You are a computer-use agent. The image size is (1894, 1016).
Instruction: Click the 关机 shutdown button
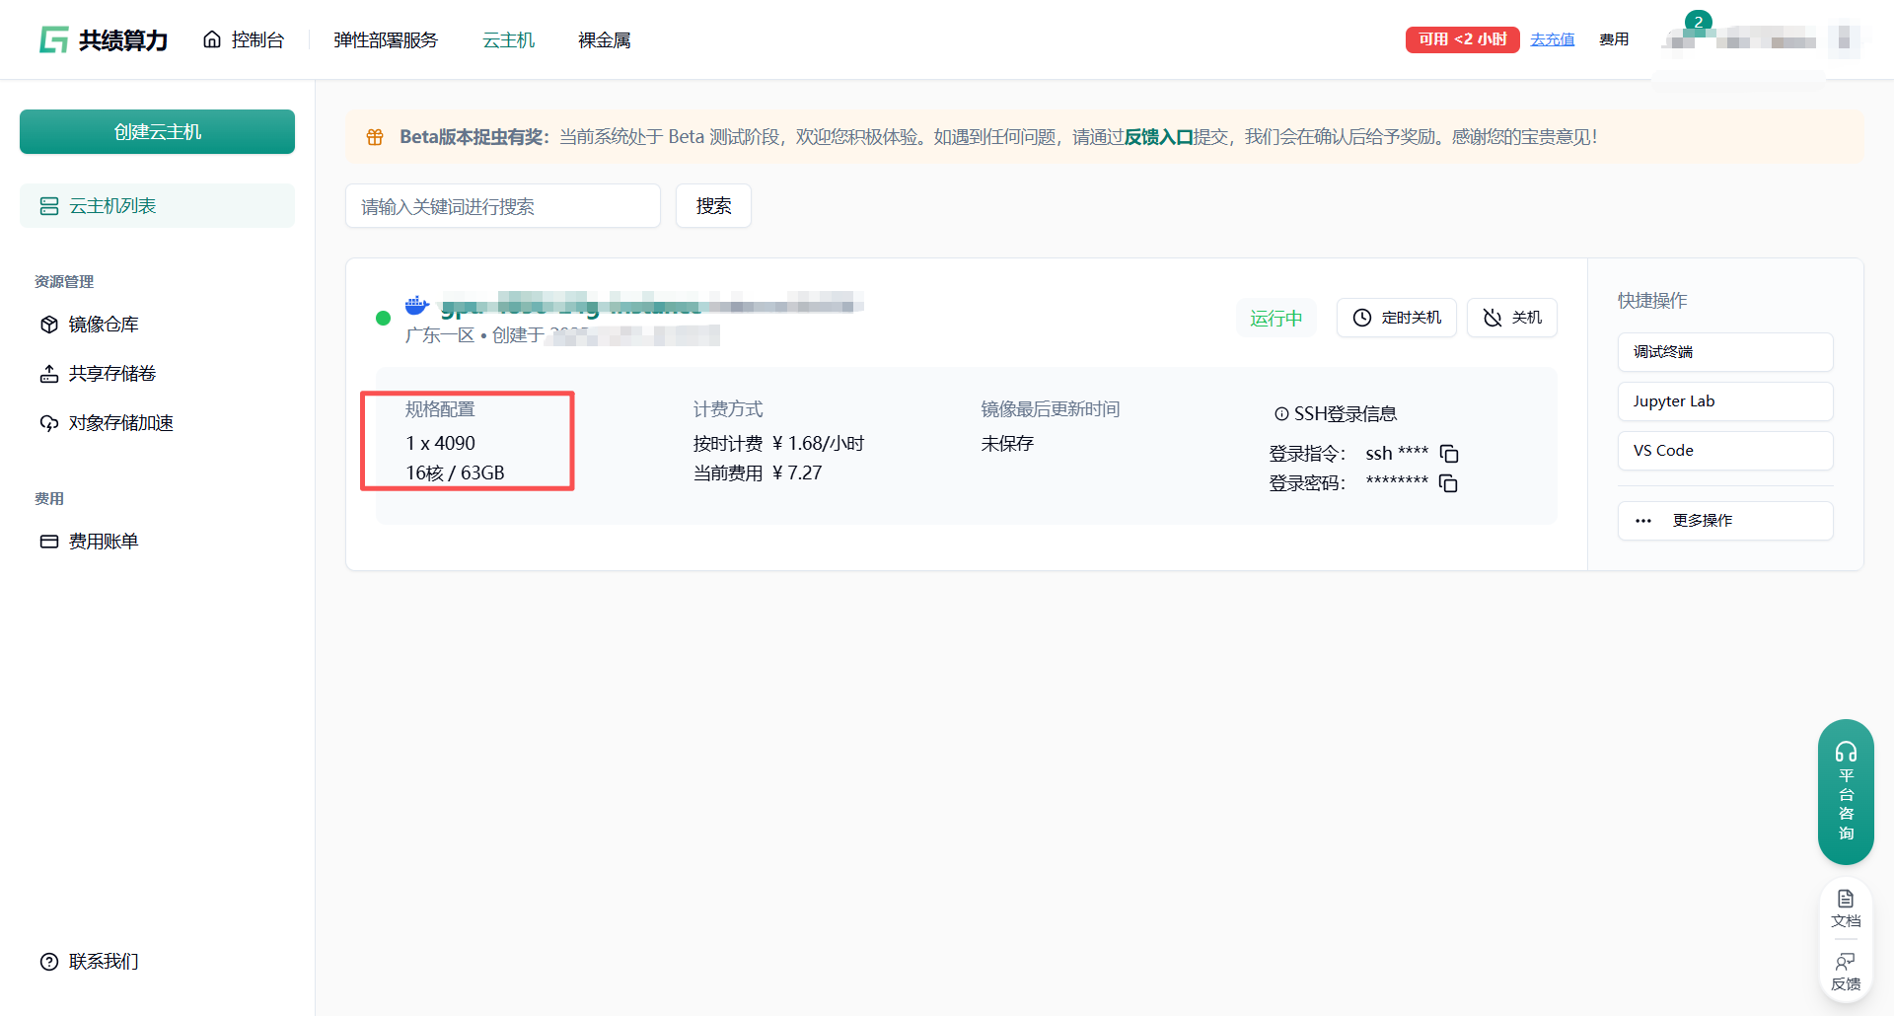pos(1512,318)
